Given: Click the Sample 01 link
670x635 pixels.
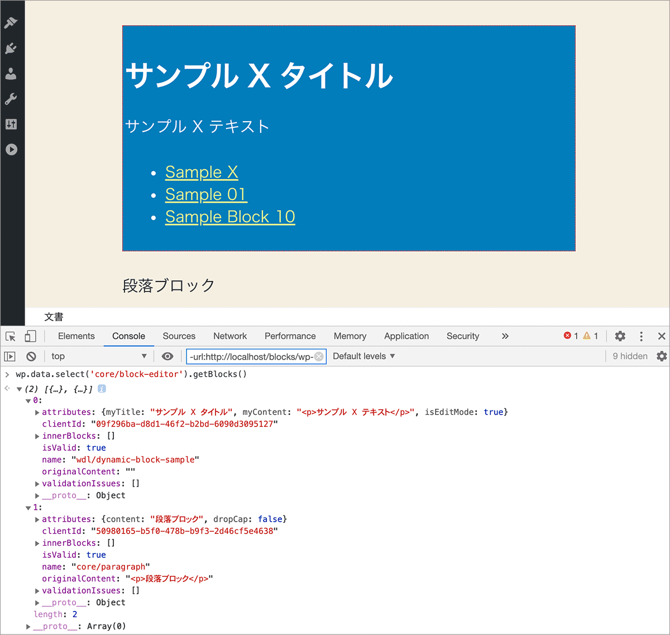Looking at the screenshot, I should point(206,194).
